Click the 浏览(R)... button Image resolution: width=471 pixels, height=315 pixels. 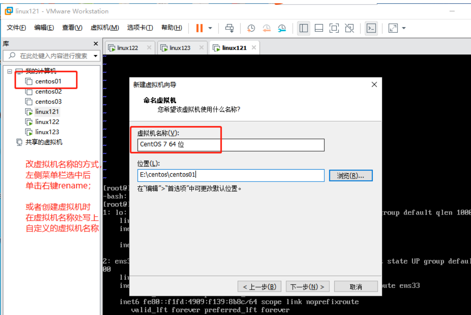point(351,176)
